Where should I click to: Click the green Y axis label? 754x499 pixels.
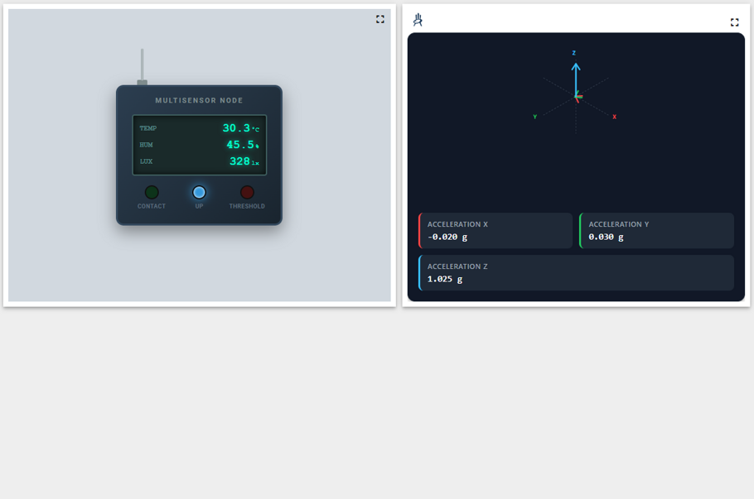tap(534, 117)
